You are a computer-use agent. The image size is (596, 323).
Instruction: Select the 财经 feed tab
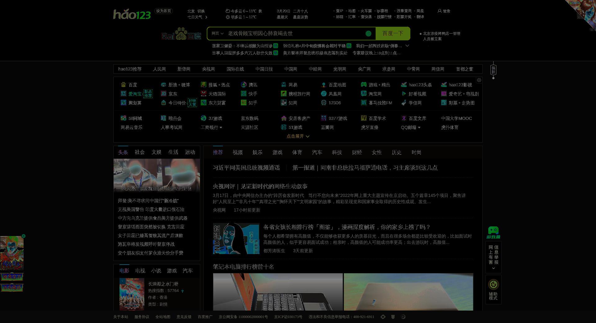pos(357,152)
